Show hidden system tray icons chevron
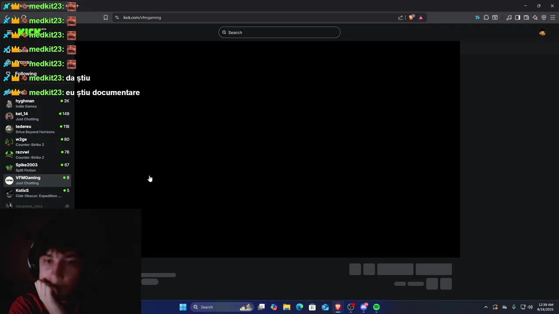559x314 pixels. [486, 307]
